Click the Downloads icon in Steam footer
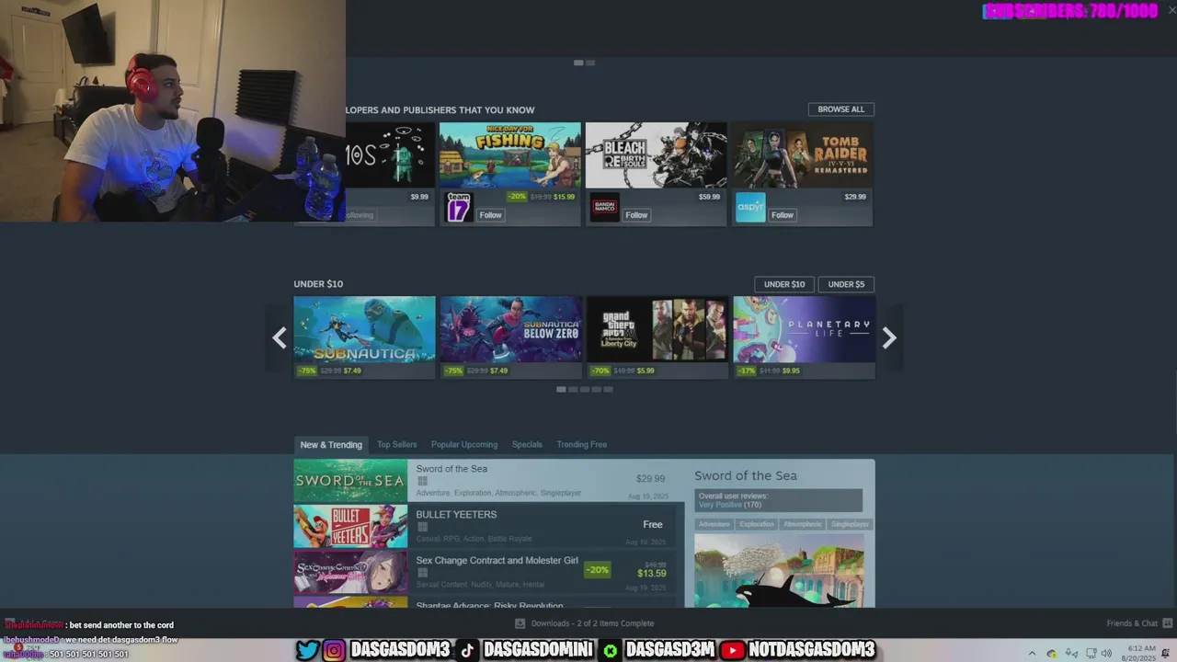This screenshot has height=662, width=1177. [x=520, y=623]
